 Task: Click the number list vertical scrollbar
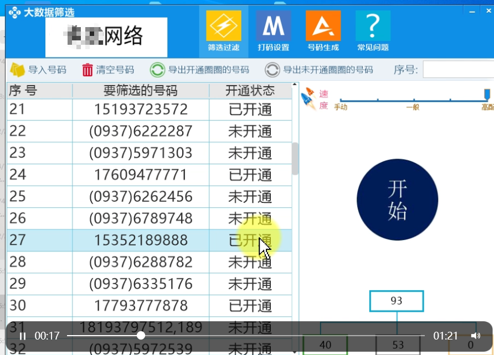(295, 158)
